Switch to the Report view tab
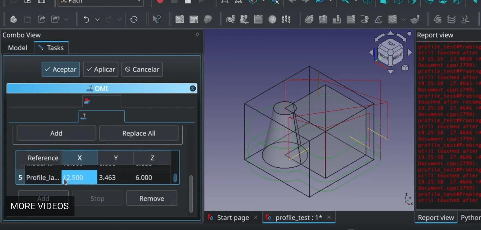The width and height of the screenshot is (481, 230). point(436,217)
